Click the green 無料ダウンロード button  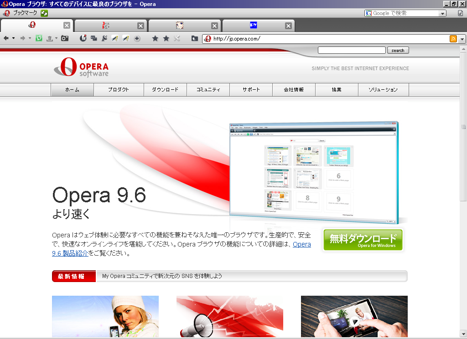363,240
